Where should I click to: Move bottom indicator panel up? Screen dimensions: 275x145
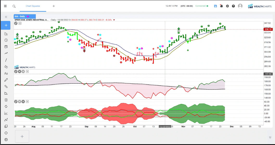(x=23, y=102)
